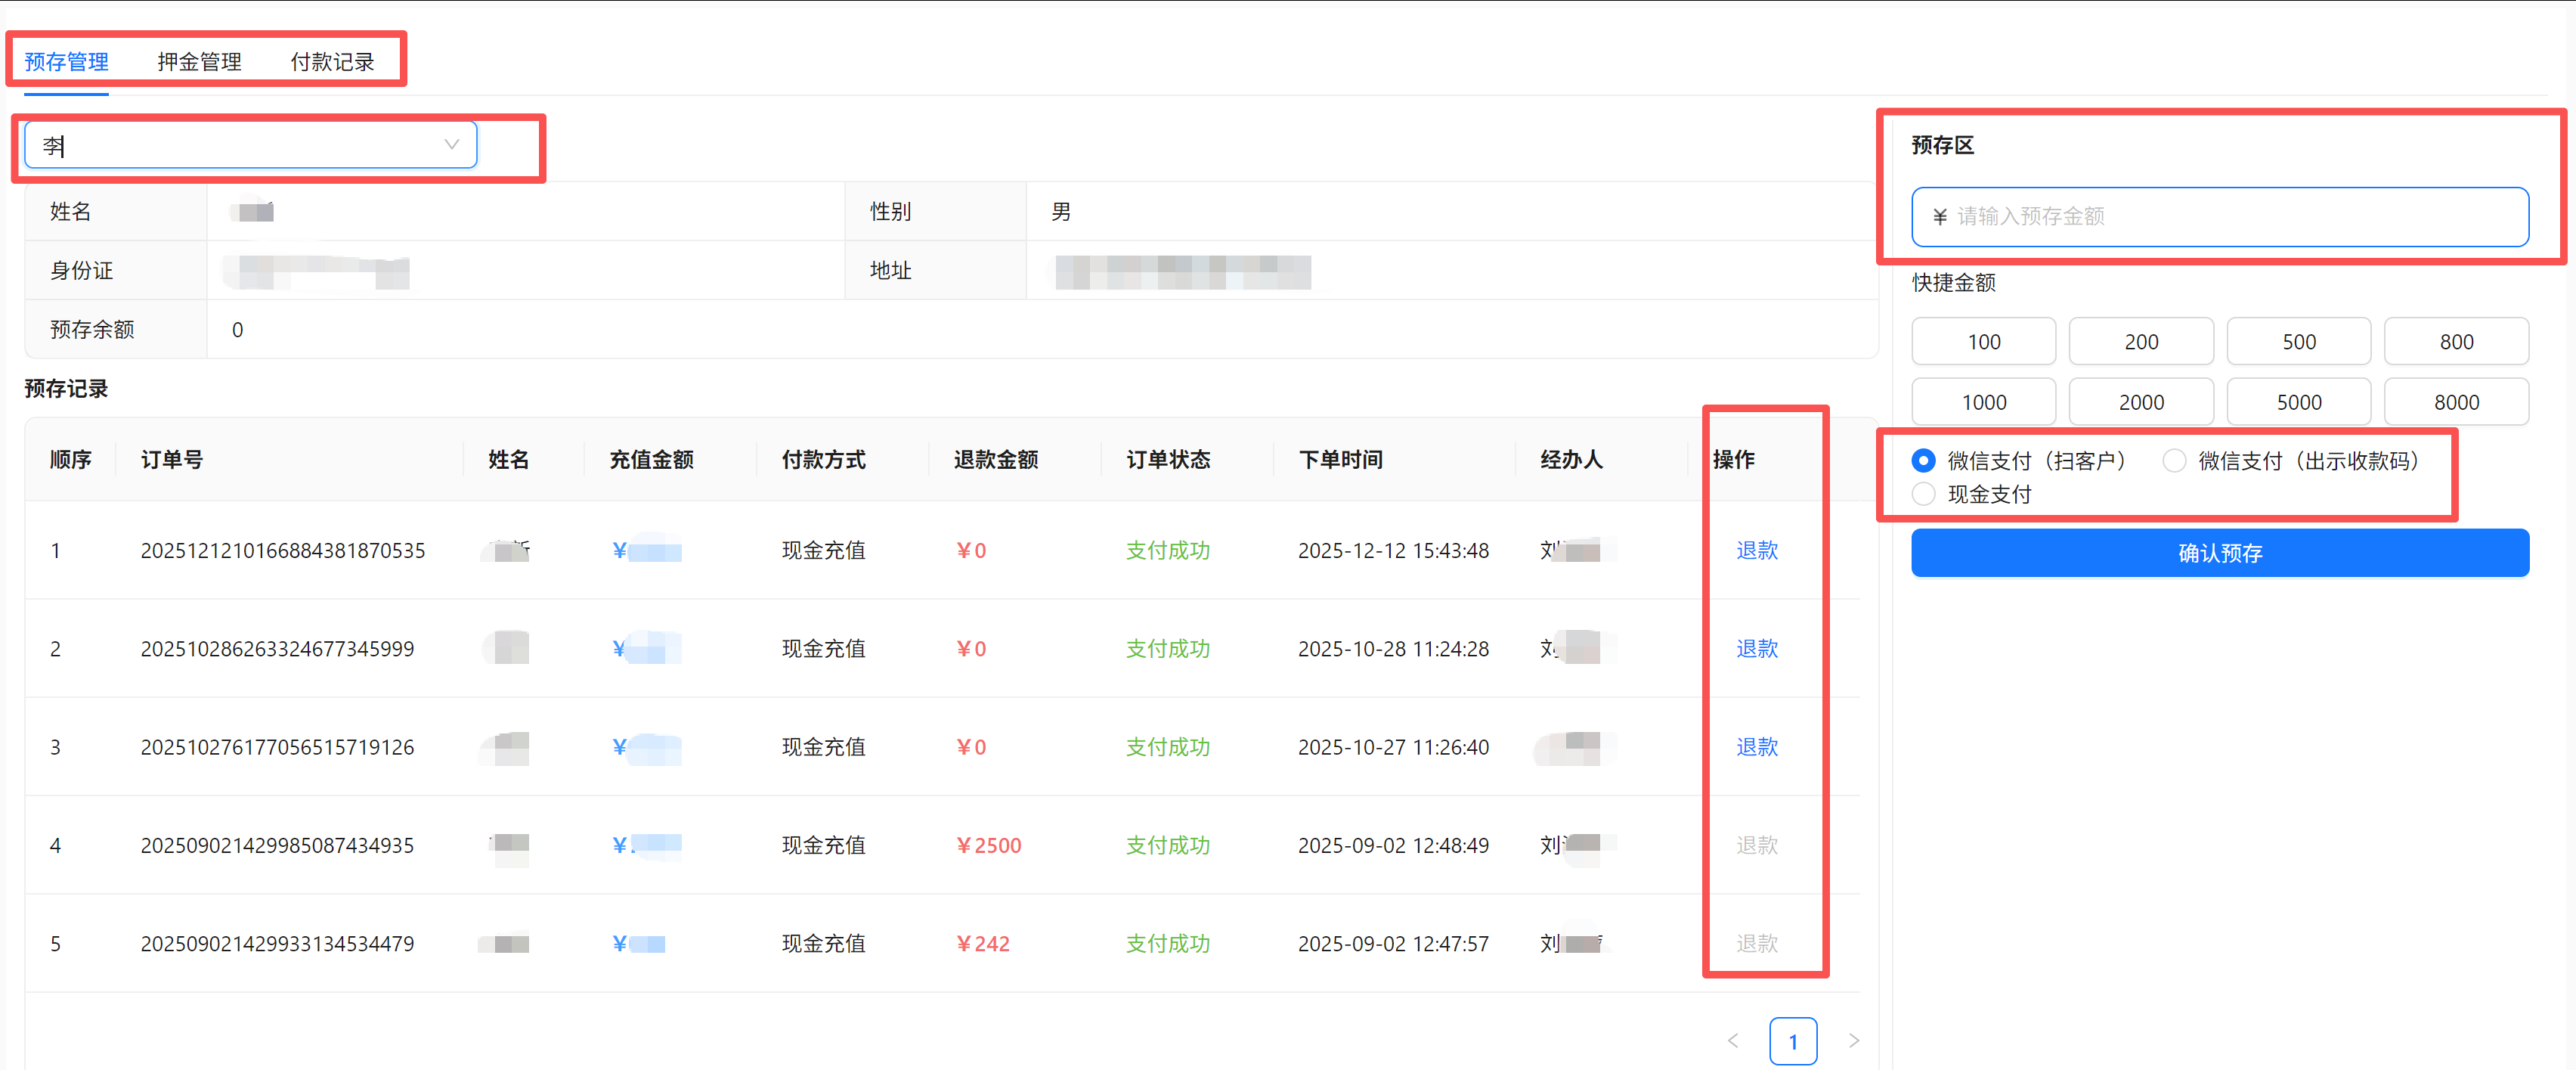Image resolution: width=2576 pixels, height=1070 pixels.
Task: Expand the customer search dropdown arrow
Action: 451,145
